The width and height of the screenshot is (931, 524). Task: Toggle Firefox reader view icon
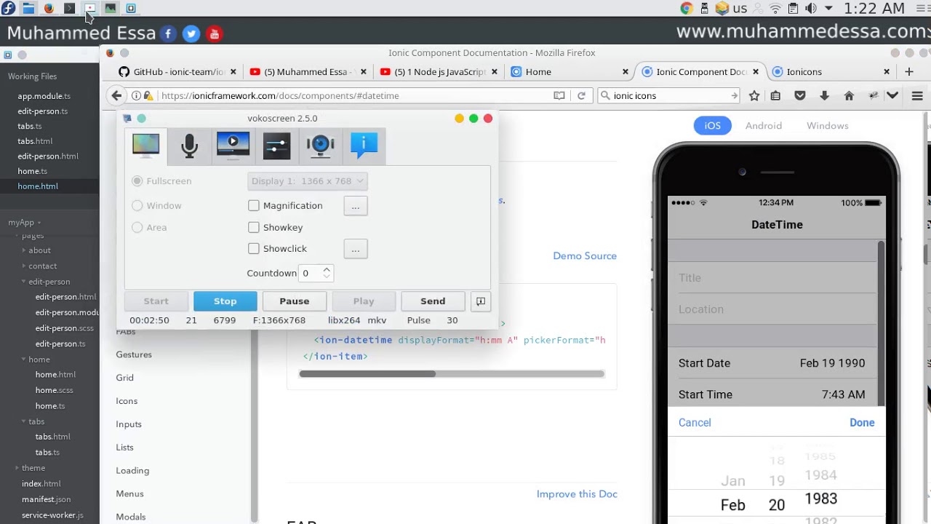click(x=559, y=95)
